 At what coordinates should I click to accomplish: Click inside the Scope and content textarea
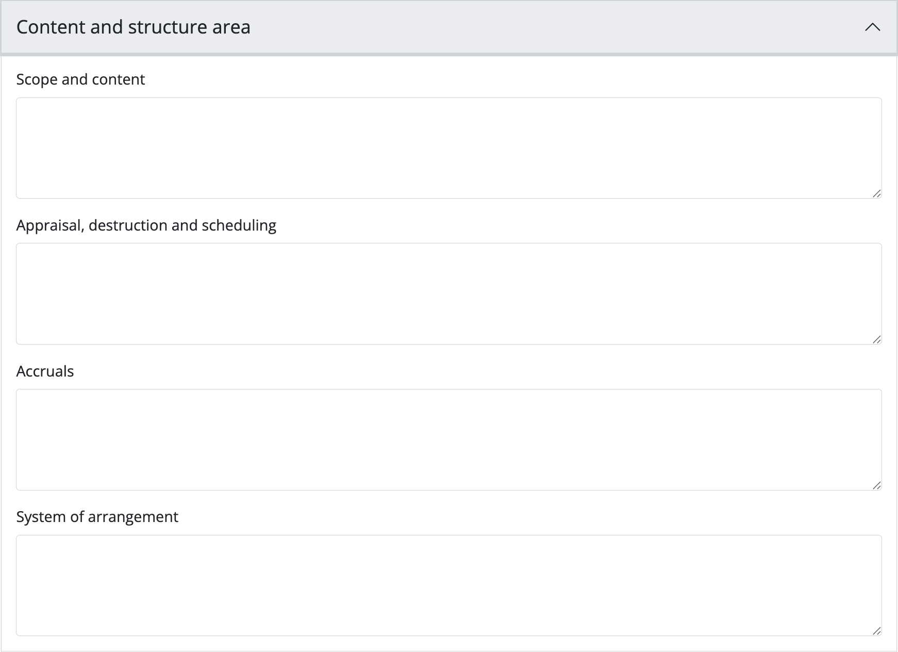pyautogui.click(x=448, y=148)
